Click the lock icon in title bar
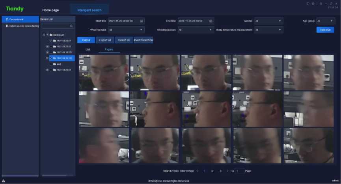Viewport: 341px width, 184px height. 321,4
